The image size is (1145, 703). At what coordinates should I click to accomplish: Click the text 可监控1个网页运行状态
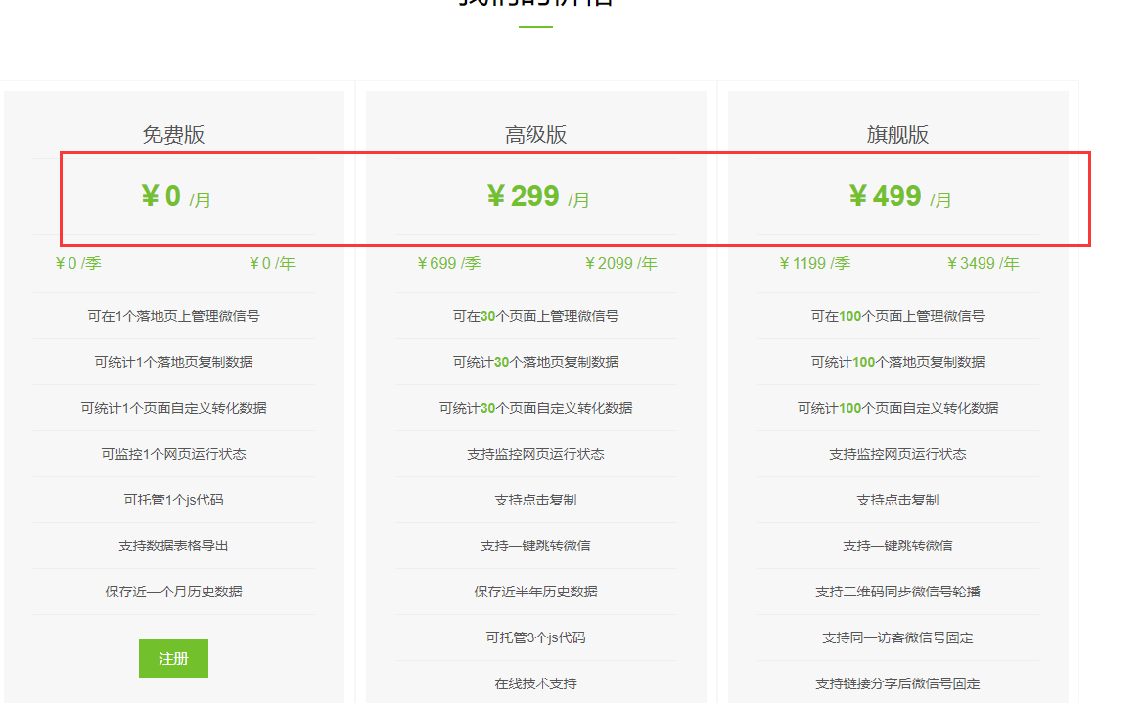pyautogui.click(x=174, y=454)
